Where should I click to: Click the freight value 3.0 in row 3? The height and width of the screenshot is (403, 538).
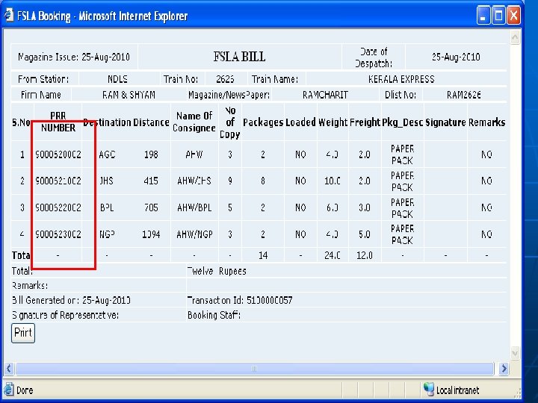click(365, 207)
